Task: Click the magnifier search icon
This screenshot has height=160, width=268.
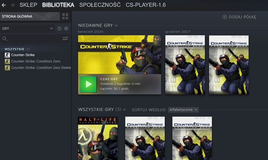Action: coord(5,39)
